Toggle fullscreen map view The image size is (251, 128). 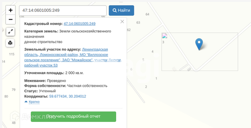tap(10, 32)
